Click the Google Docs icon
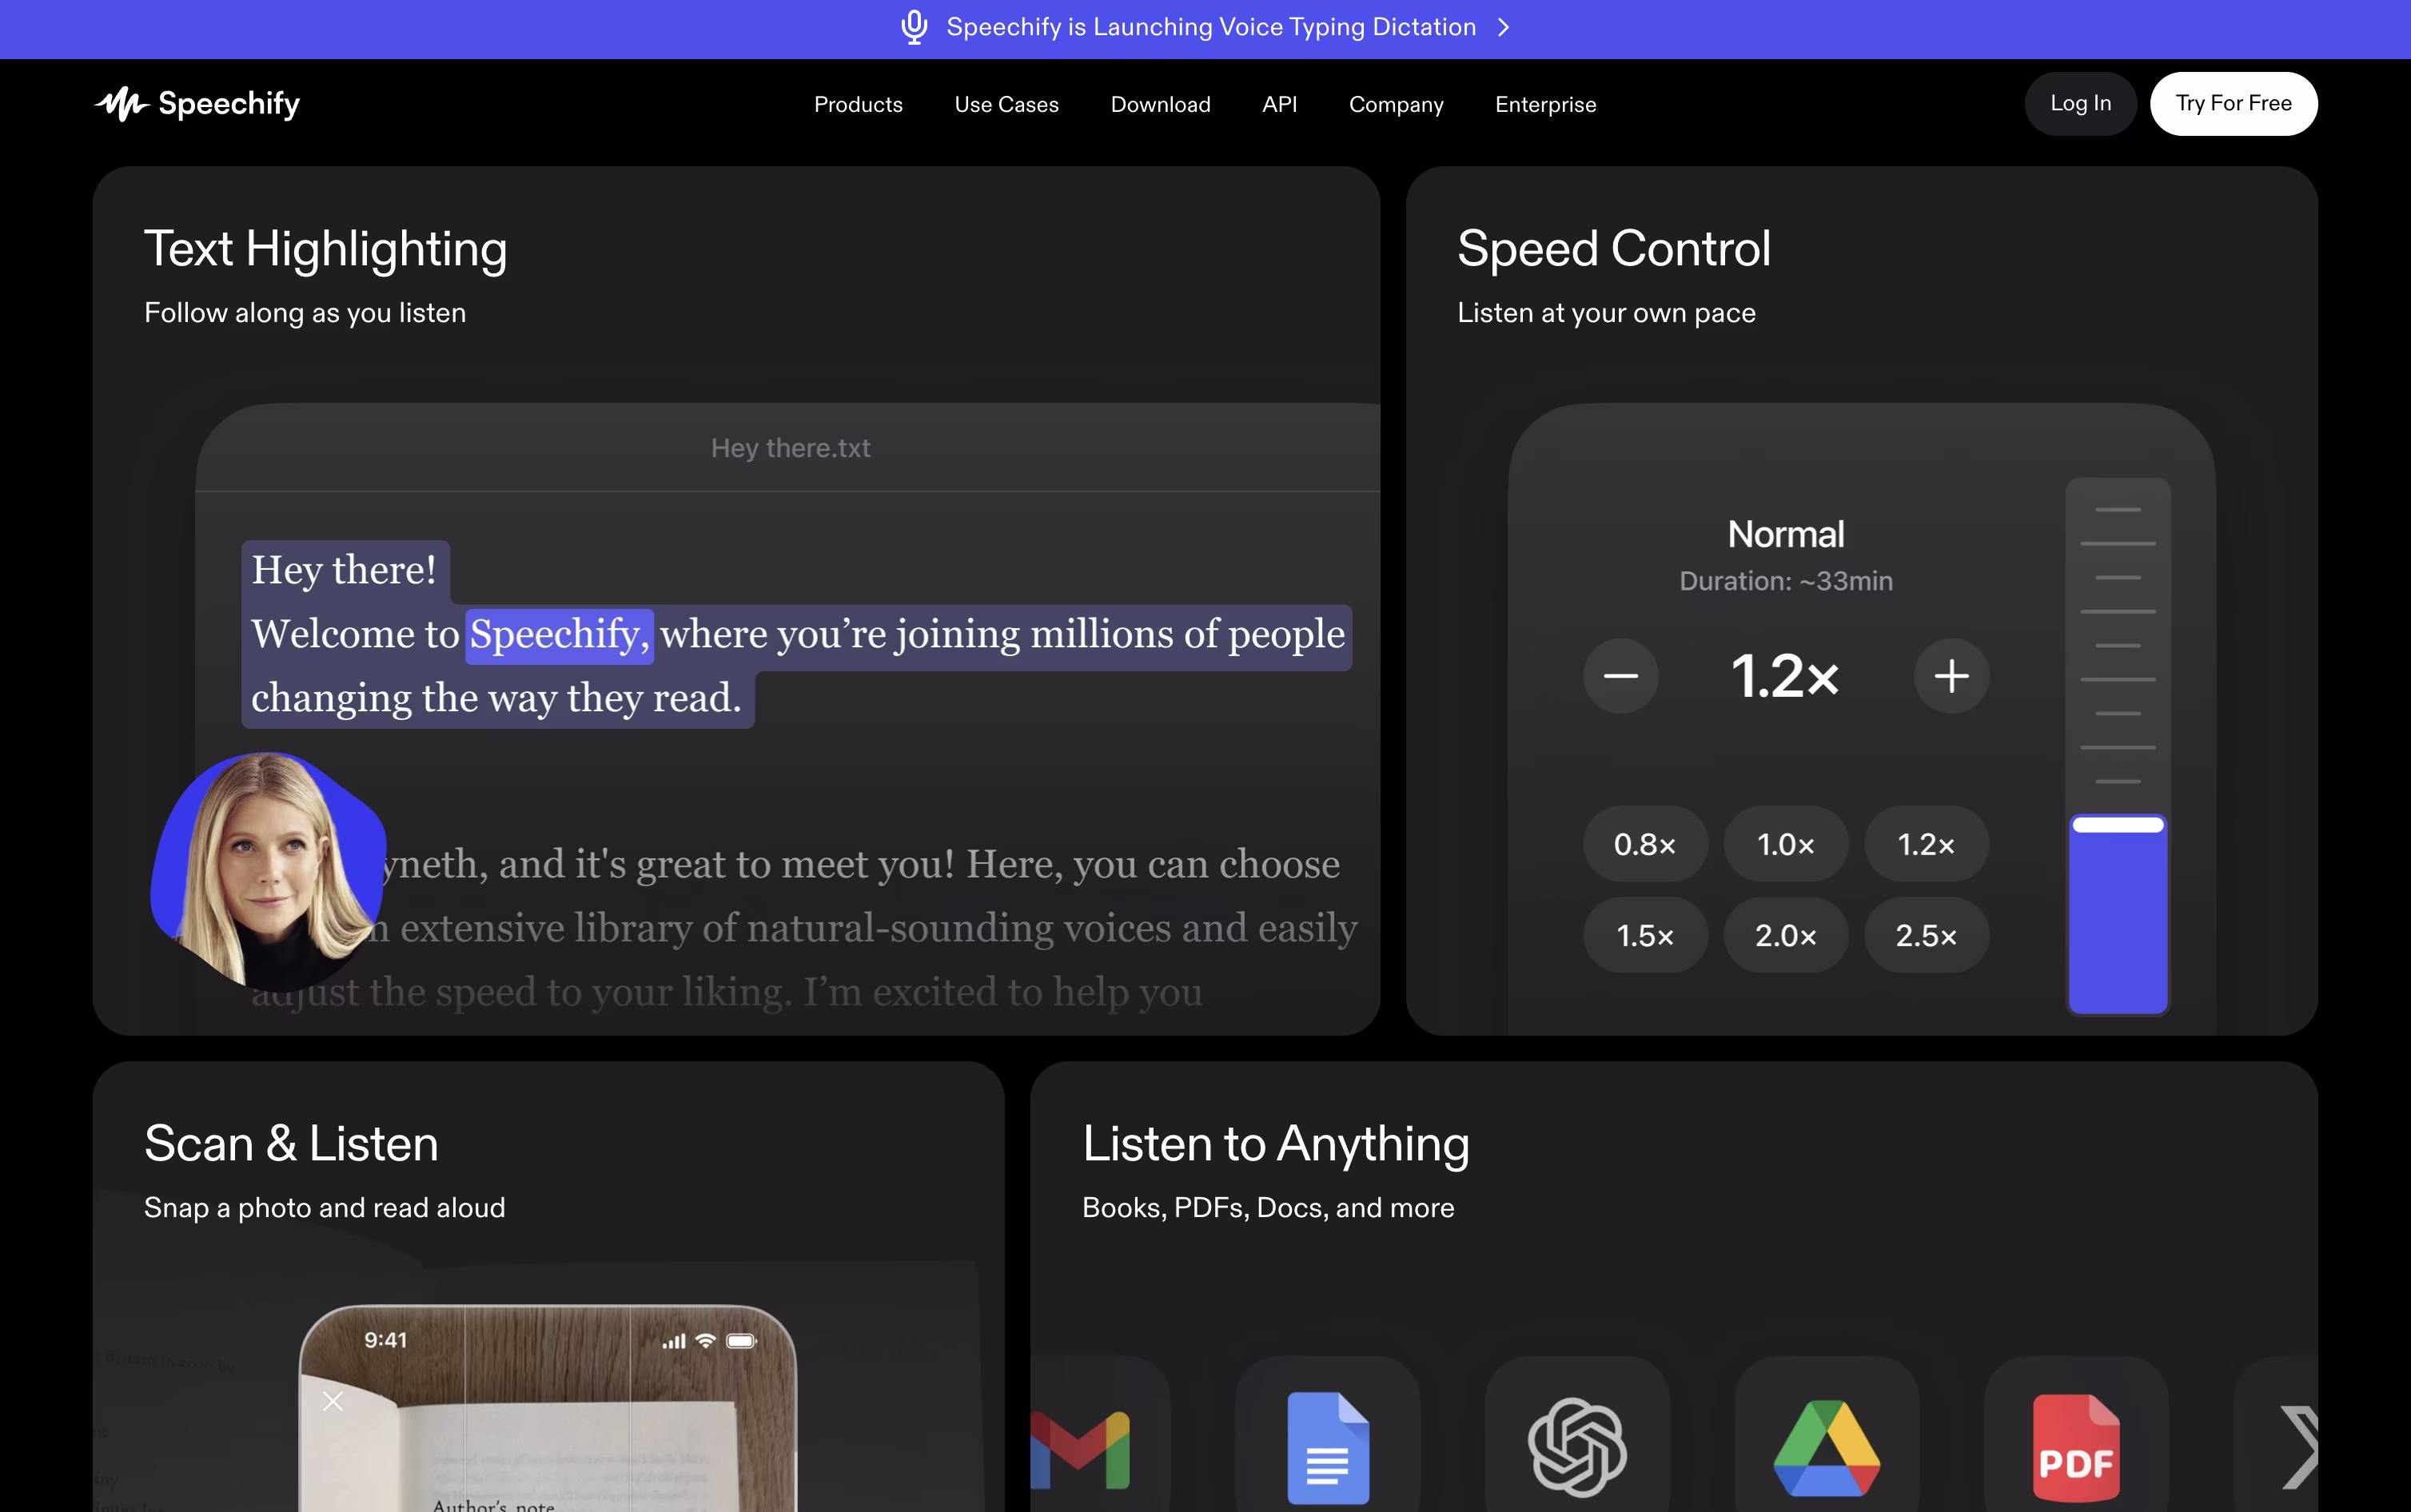Image resolution: width=2411 pixels, height=1512 pixels. pos(1327,1447)
